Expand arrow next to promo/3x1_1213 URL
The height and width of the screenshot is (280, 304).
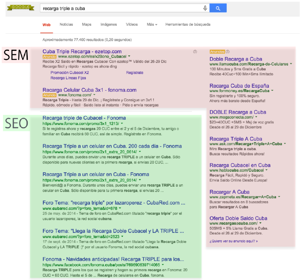pos(122,123)
